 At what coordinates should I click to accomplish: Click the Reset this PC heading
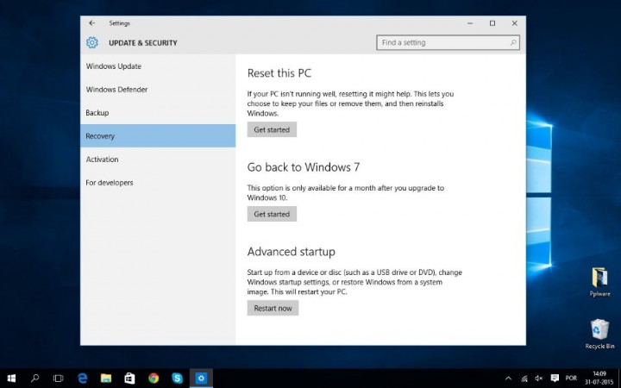point(279,73)
